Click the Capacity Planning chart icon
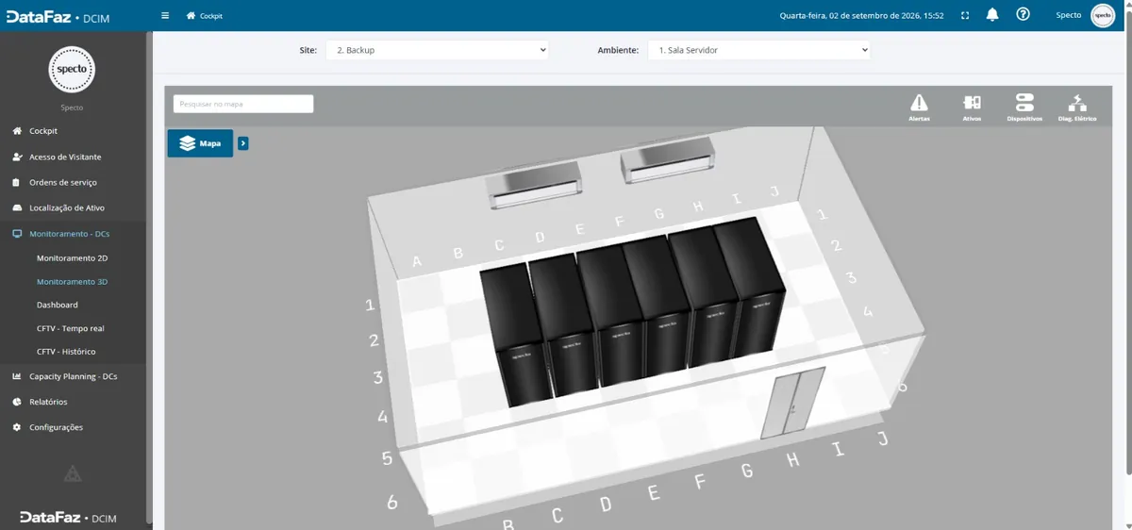 (17, 376)
